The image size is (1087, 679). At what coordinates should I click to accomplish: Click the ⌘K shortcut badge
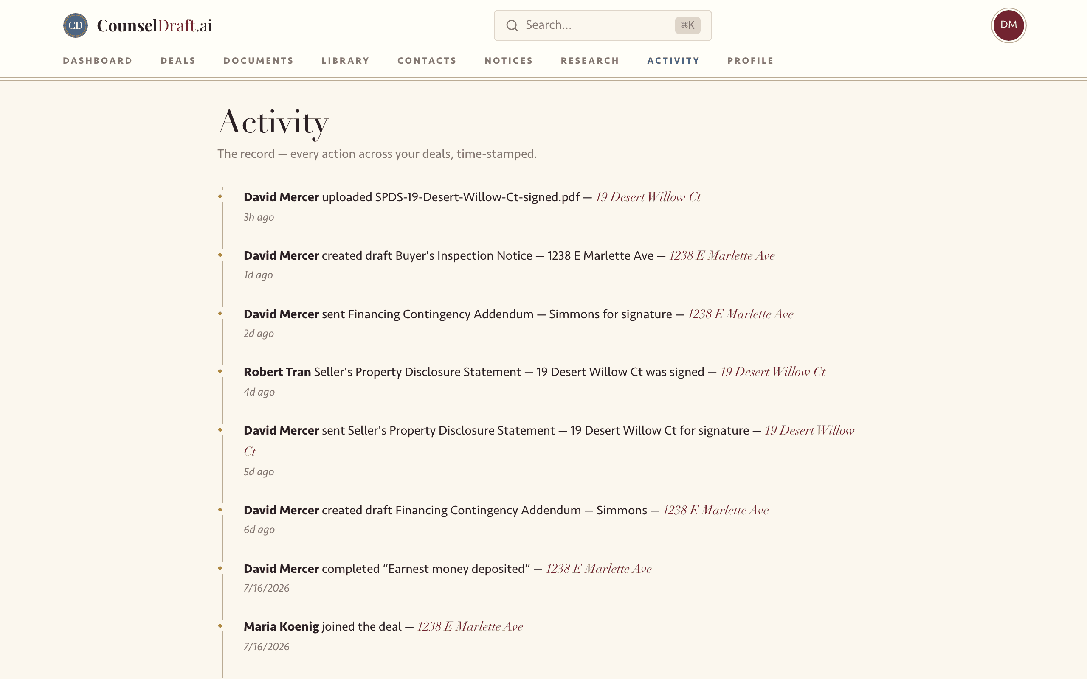click(x=687, y=25)
